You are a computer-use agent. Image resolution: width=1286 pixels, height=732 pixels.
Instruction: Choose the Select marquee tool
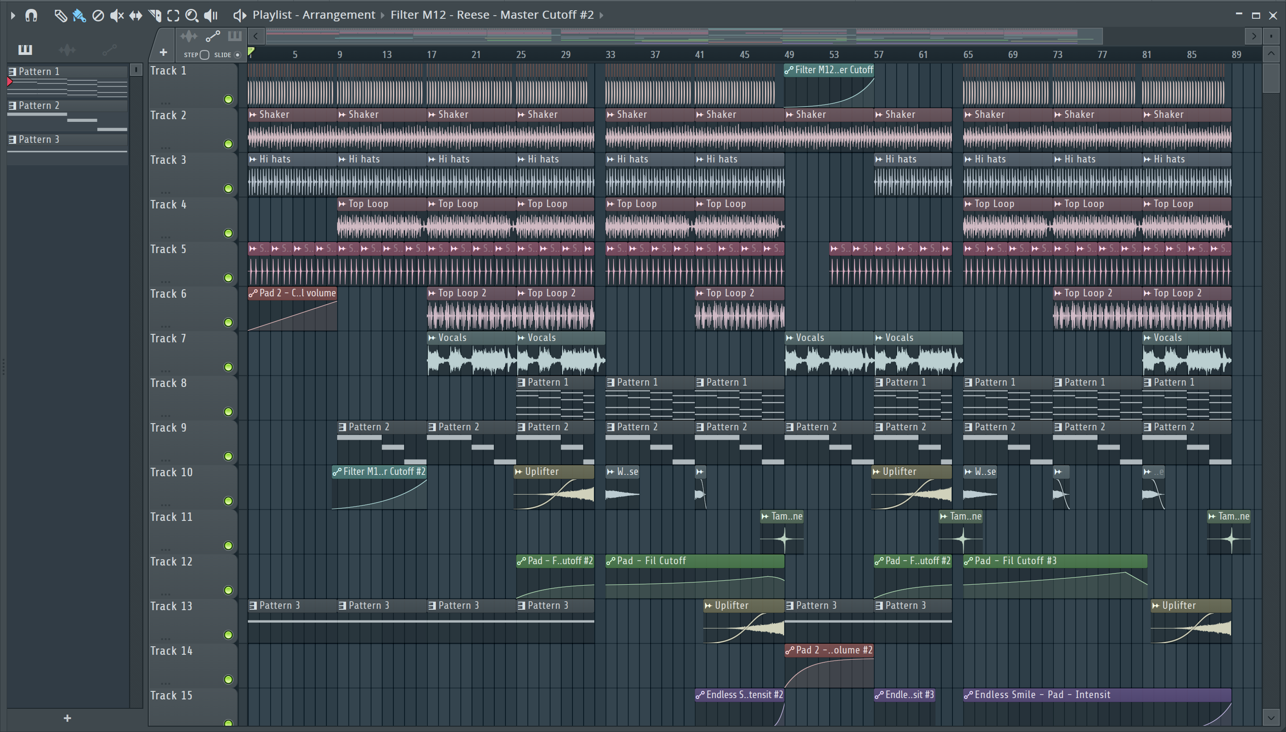tap(173, 16)
